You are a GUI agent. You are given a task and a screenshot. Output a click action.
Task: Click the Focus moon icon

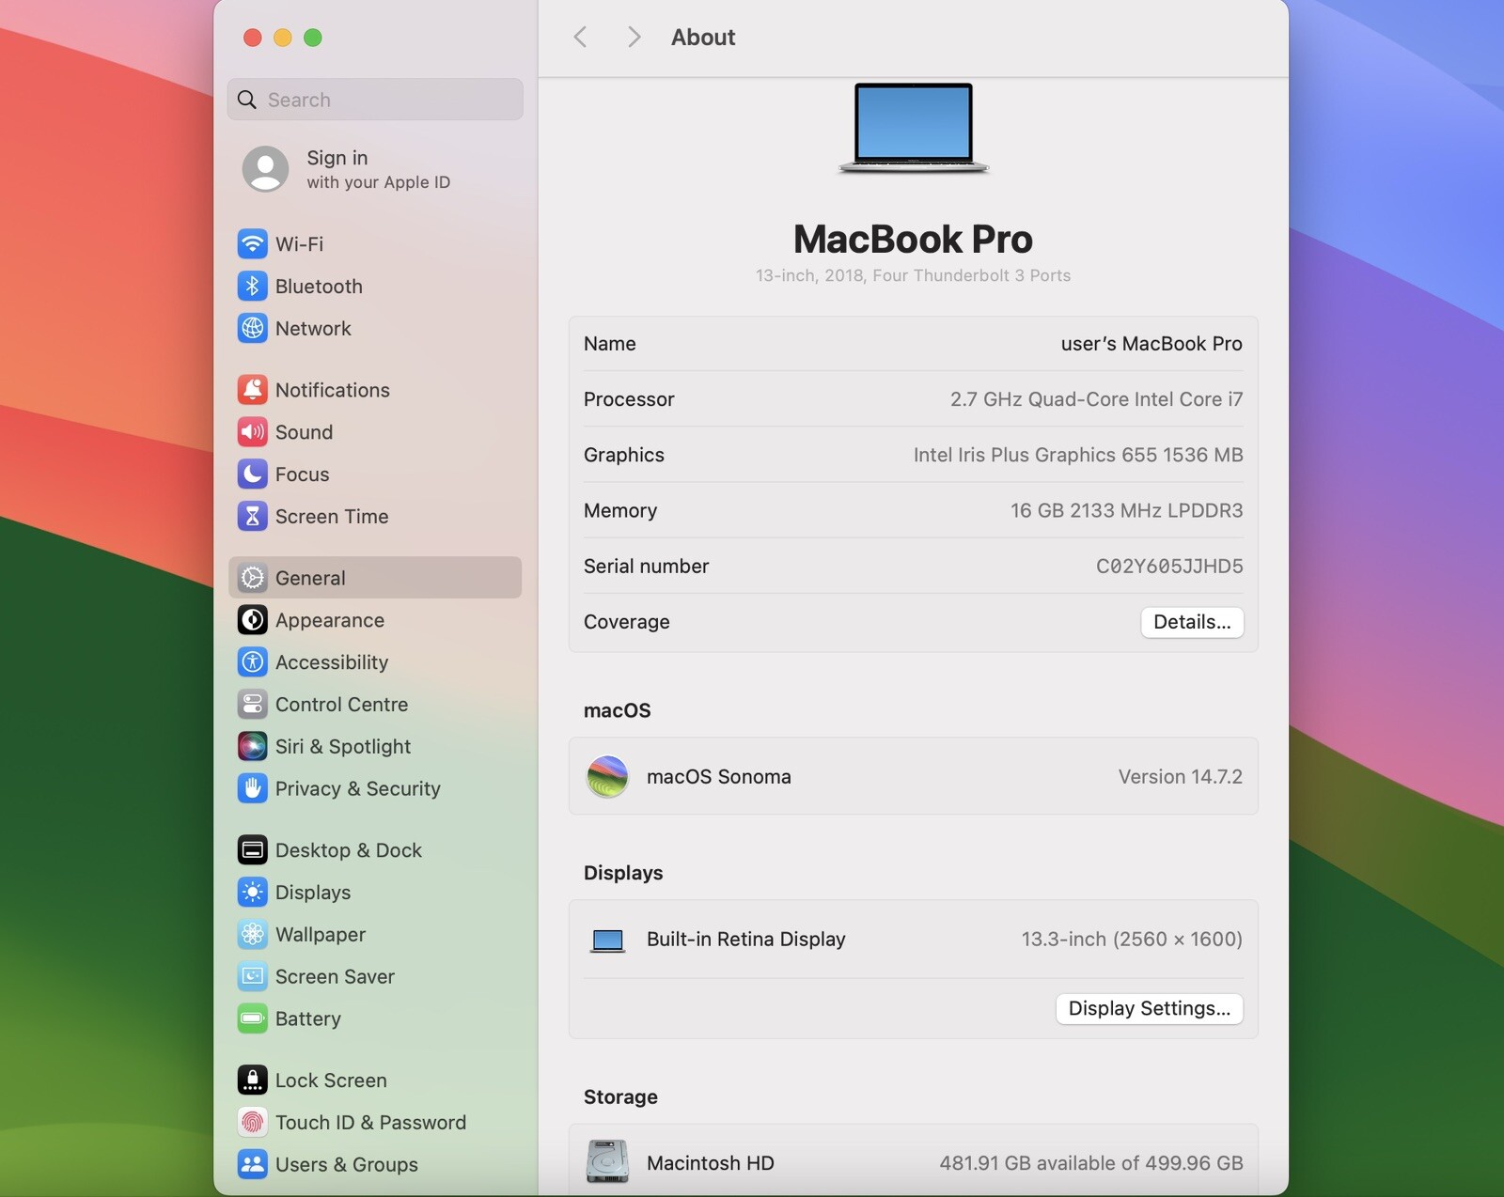tap(252, 474)
